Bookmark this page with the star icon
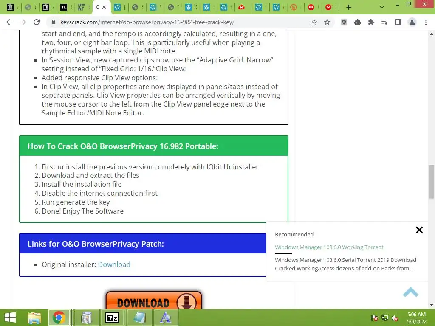Viewport: 435px width, 326px height. tap(327, 22)
